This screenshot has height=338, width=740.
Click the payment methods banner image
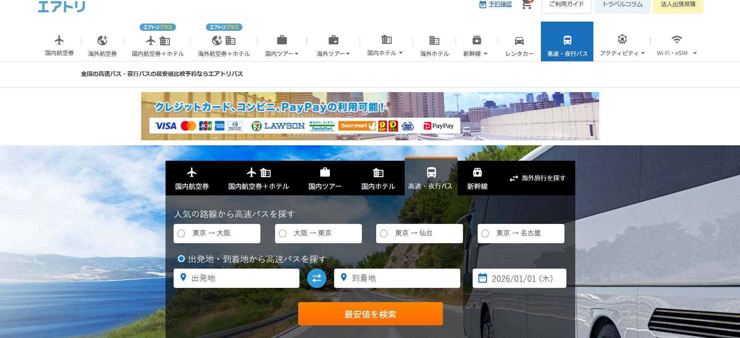click(370, 116)
